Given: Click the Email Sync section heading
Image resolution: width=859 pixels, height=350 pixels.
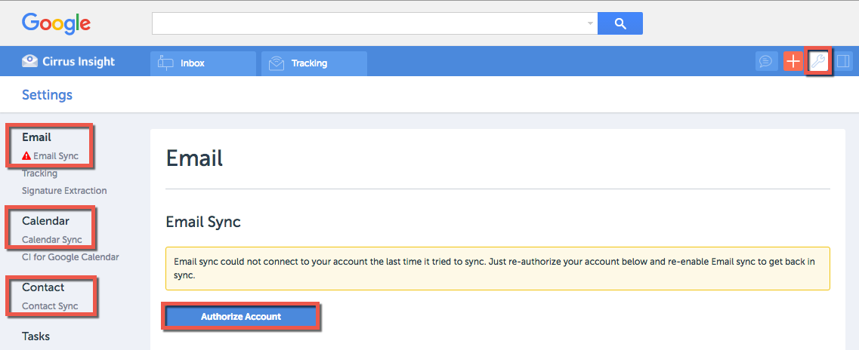Looking at the screenshot, I should coord(203,222).
